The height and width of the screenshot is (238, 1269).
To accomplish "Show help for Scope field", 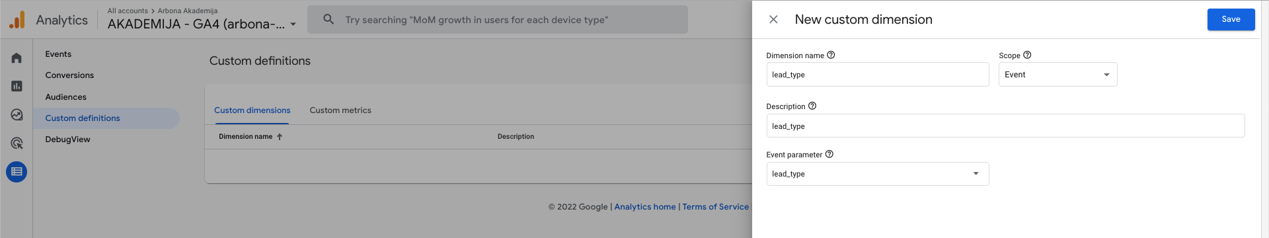I will coord(1027,55).
